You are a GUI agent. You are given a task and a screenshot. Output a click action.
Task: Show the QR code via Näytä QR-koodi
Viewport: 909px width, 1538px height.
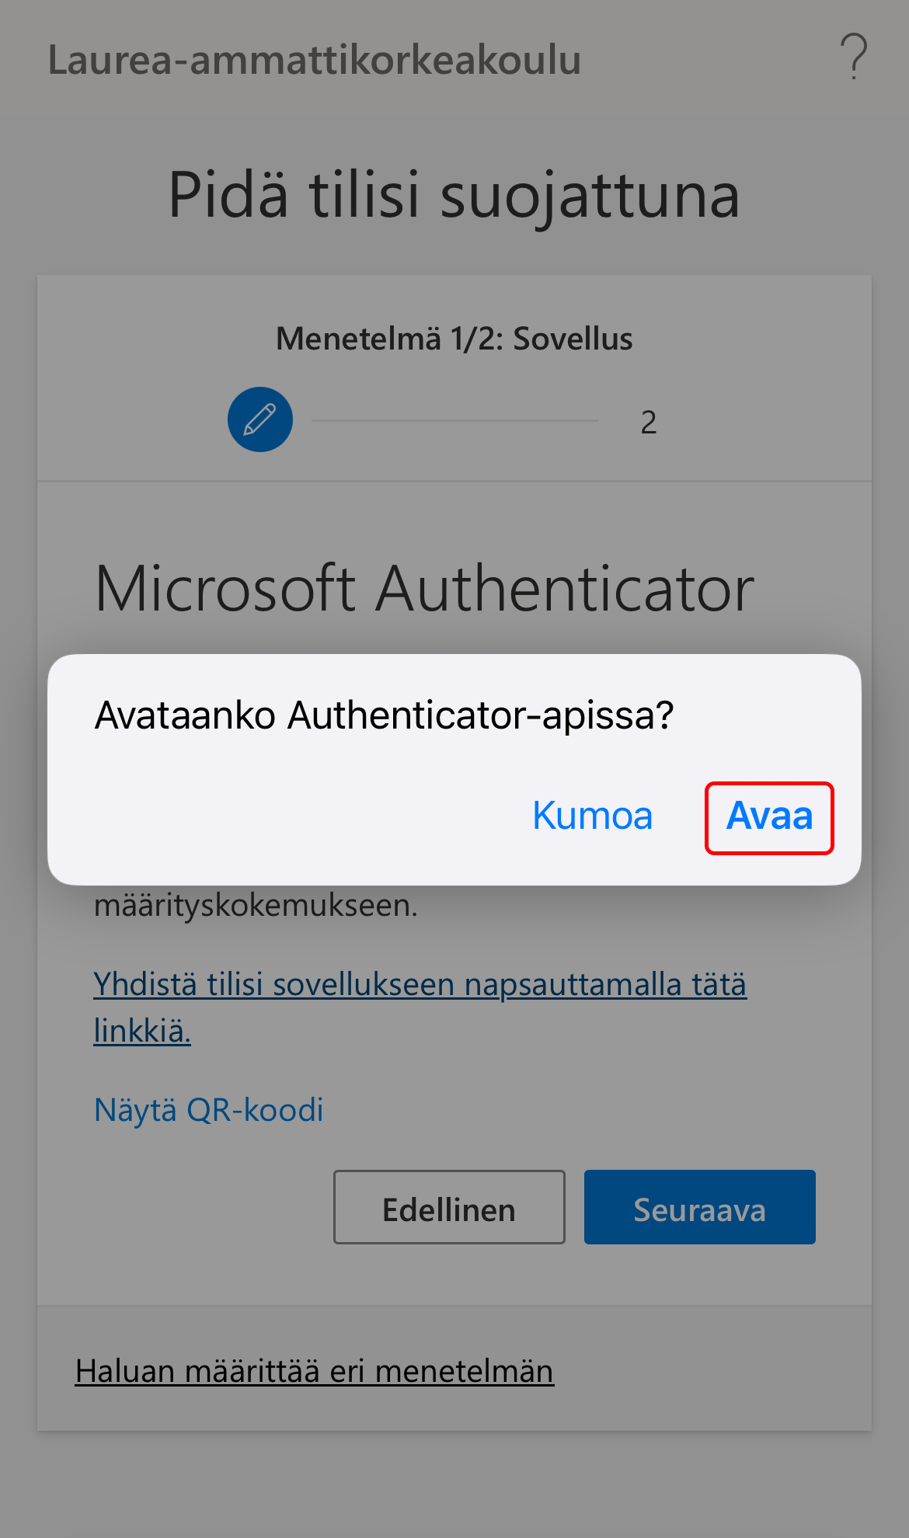[208, 1110]
